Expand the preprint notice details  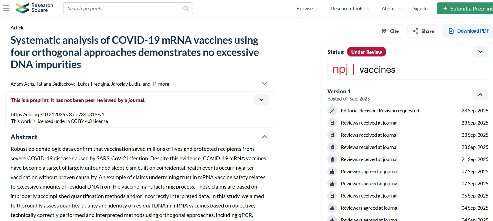[261, 100]
